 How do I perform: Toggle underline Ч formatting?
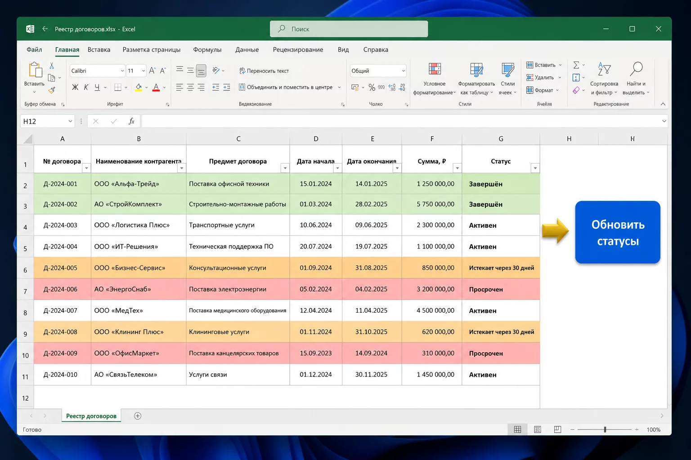pos(97,87)
